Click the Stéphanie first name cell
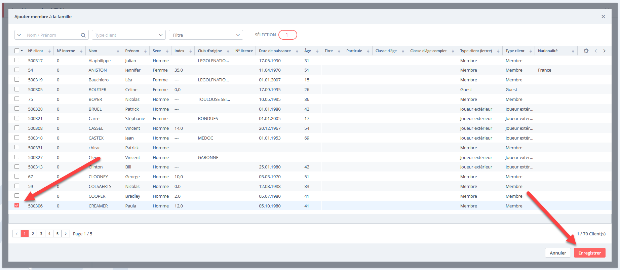This screenshot has width=620, height=270. tap(135, 118)
